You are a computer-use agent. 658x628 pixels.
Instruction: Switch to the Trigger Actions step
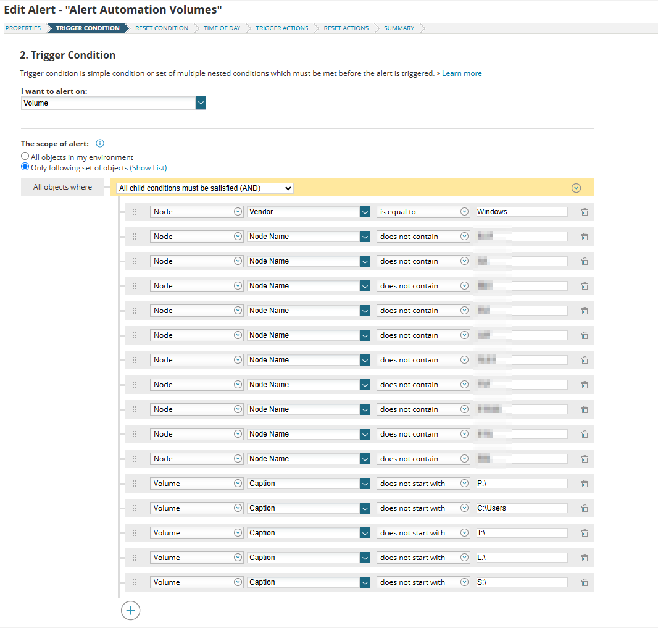(x=282, y=28)
